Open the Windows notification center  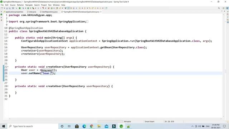point(224,126)
